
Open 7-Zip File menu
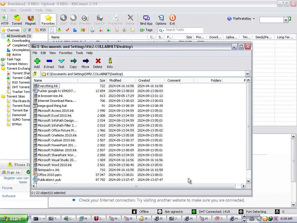pos(35,53)
